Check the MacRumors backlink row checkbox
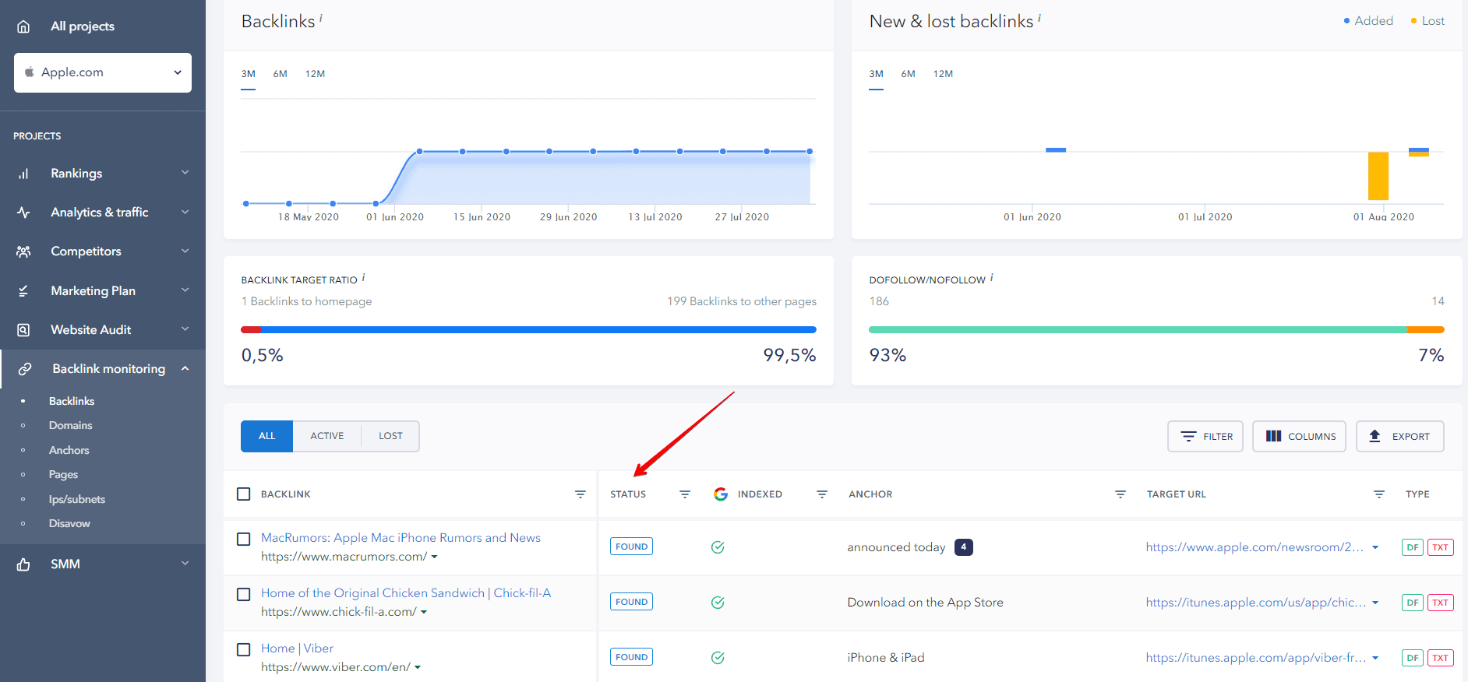 (x=244, y=540)
